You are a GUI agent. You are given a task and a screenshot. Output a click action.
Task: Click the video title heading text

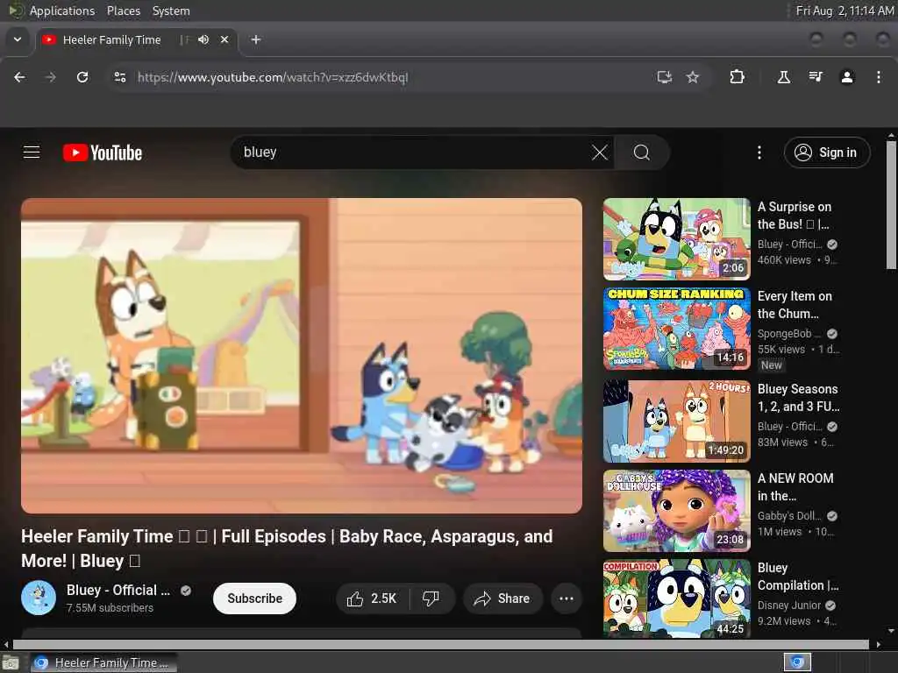(x=287, y=549)
